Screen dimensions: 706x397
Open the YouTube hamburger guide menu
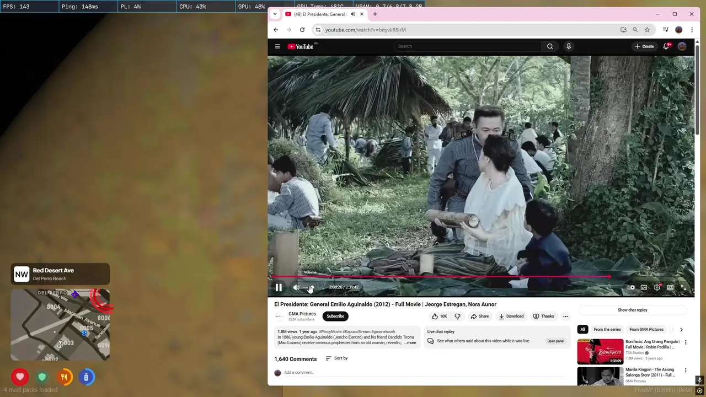[x=277, y=46]
